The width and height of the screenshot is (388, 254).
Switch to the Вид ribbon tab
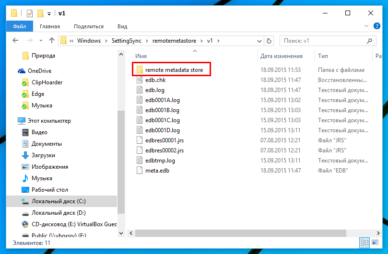coord(122,26)
